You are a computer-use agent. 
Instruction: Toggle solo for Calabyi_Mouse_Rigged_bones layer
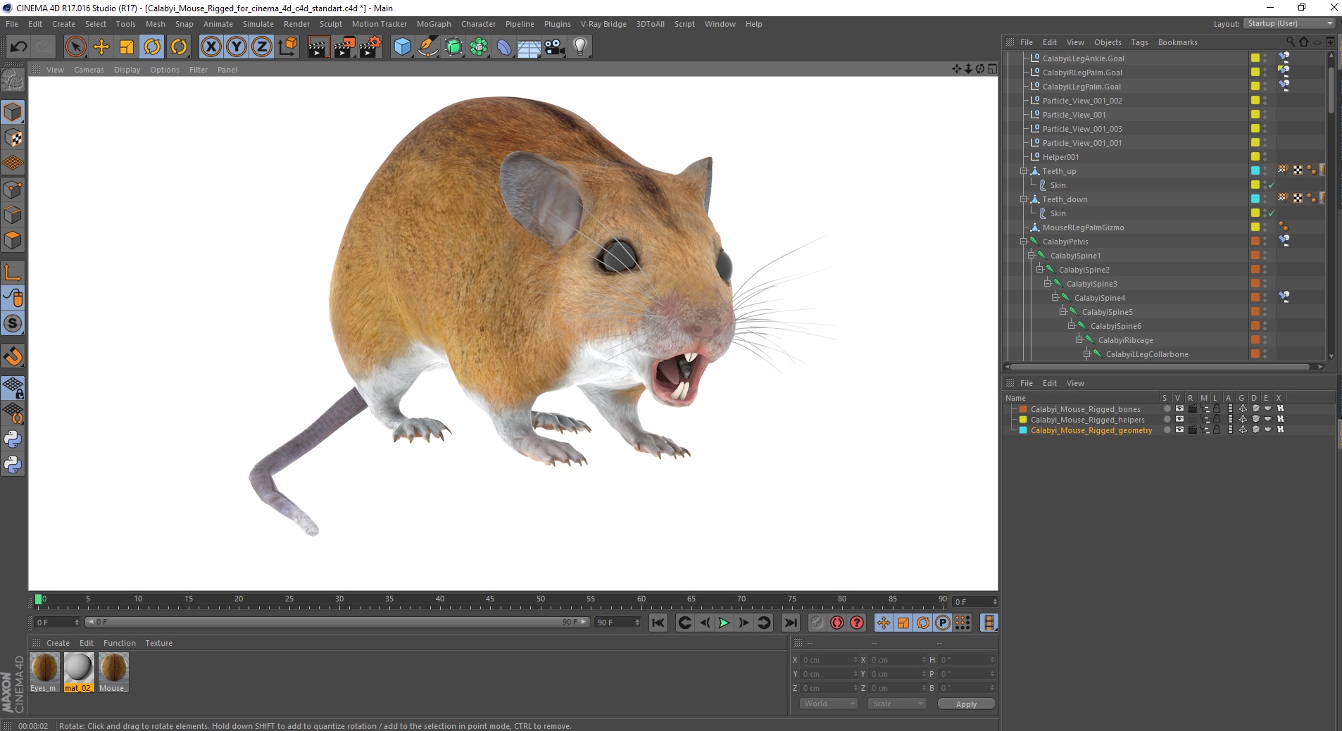[1167, 408]
